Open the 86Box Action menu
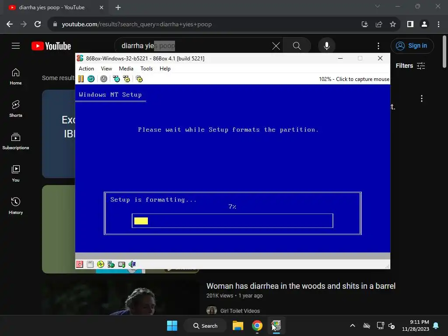The image size is (448, 336). click(x=86, y=69)
